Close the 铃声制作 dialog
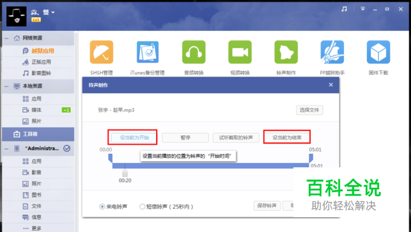The height and width of the screenshot is (232, 411). click(x=331, y=85)
